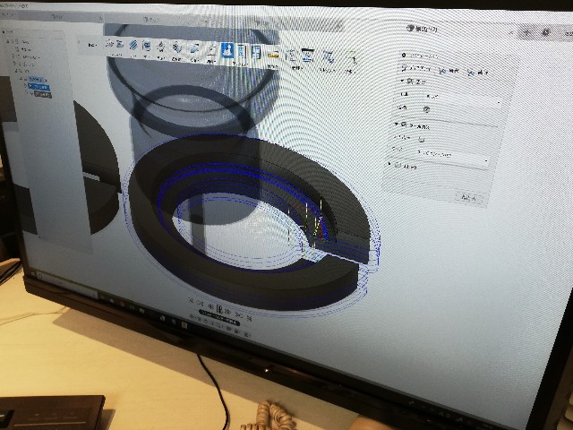
Task: Click the folder icon in the Setup toolbar group
Action: [119, 45]
